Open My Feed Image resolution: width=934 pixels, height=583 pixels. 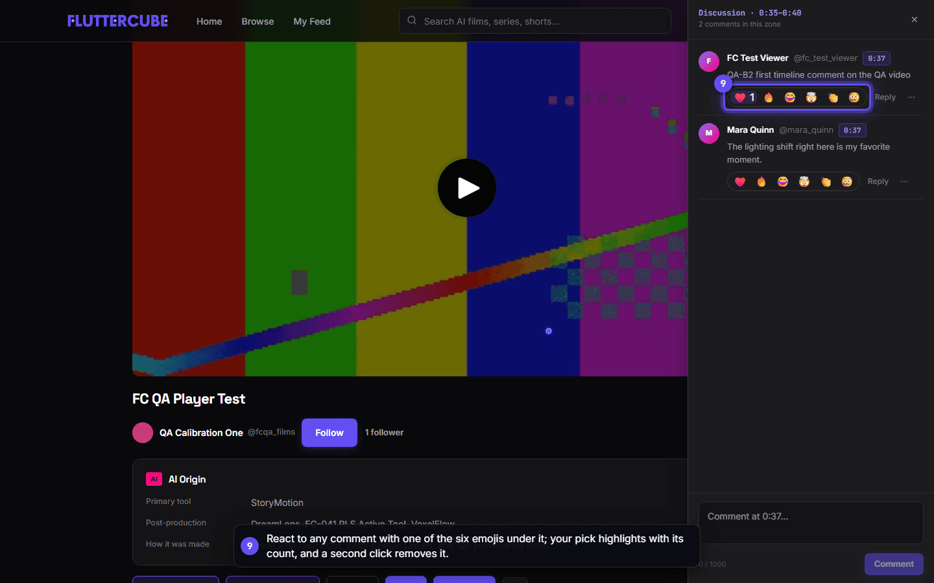click(312, 21)
